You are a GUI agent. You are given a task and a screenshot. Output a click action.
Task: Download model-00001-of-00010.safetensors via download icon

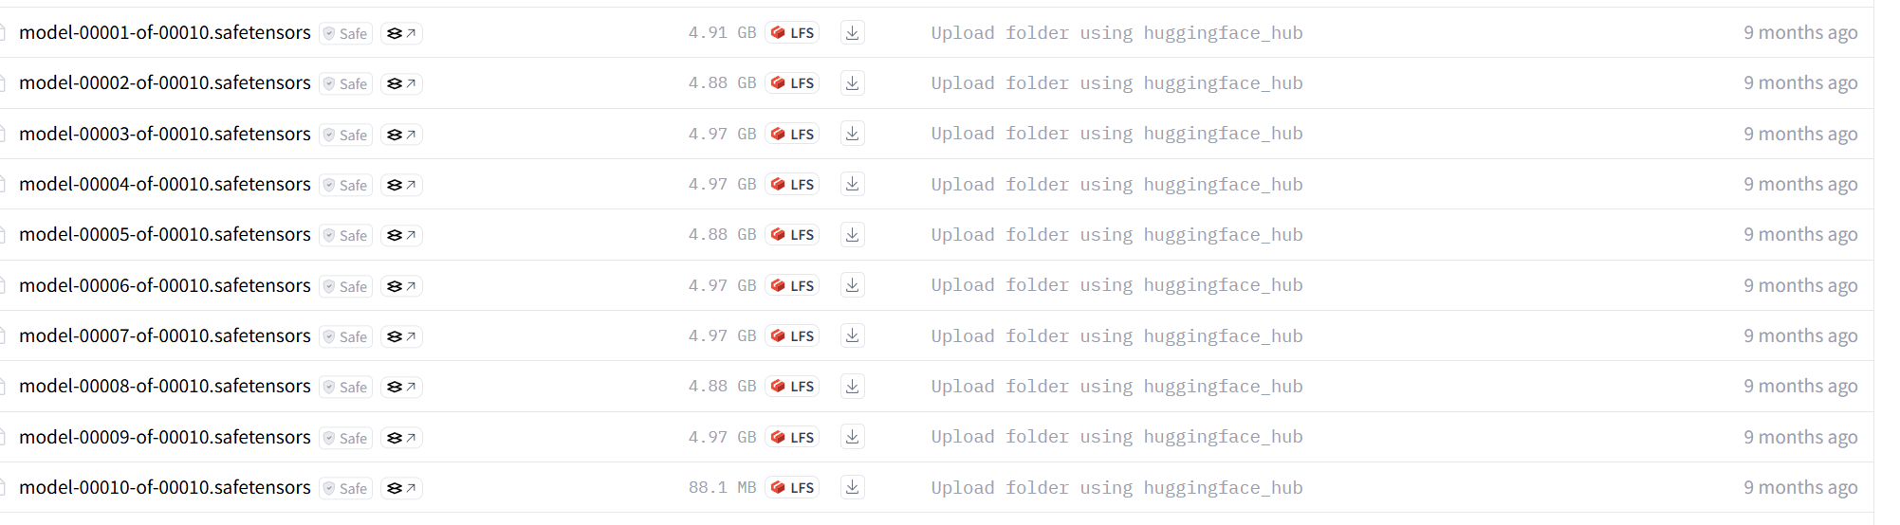[852, 33]
